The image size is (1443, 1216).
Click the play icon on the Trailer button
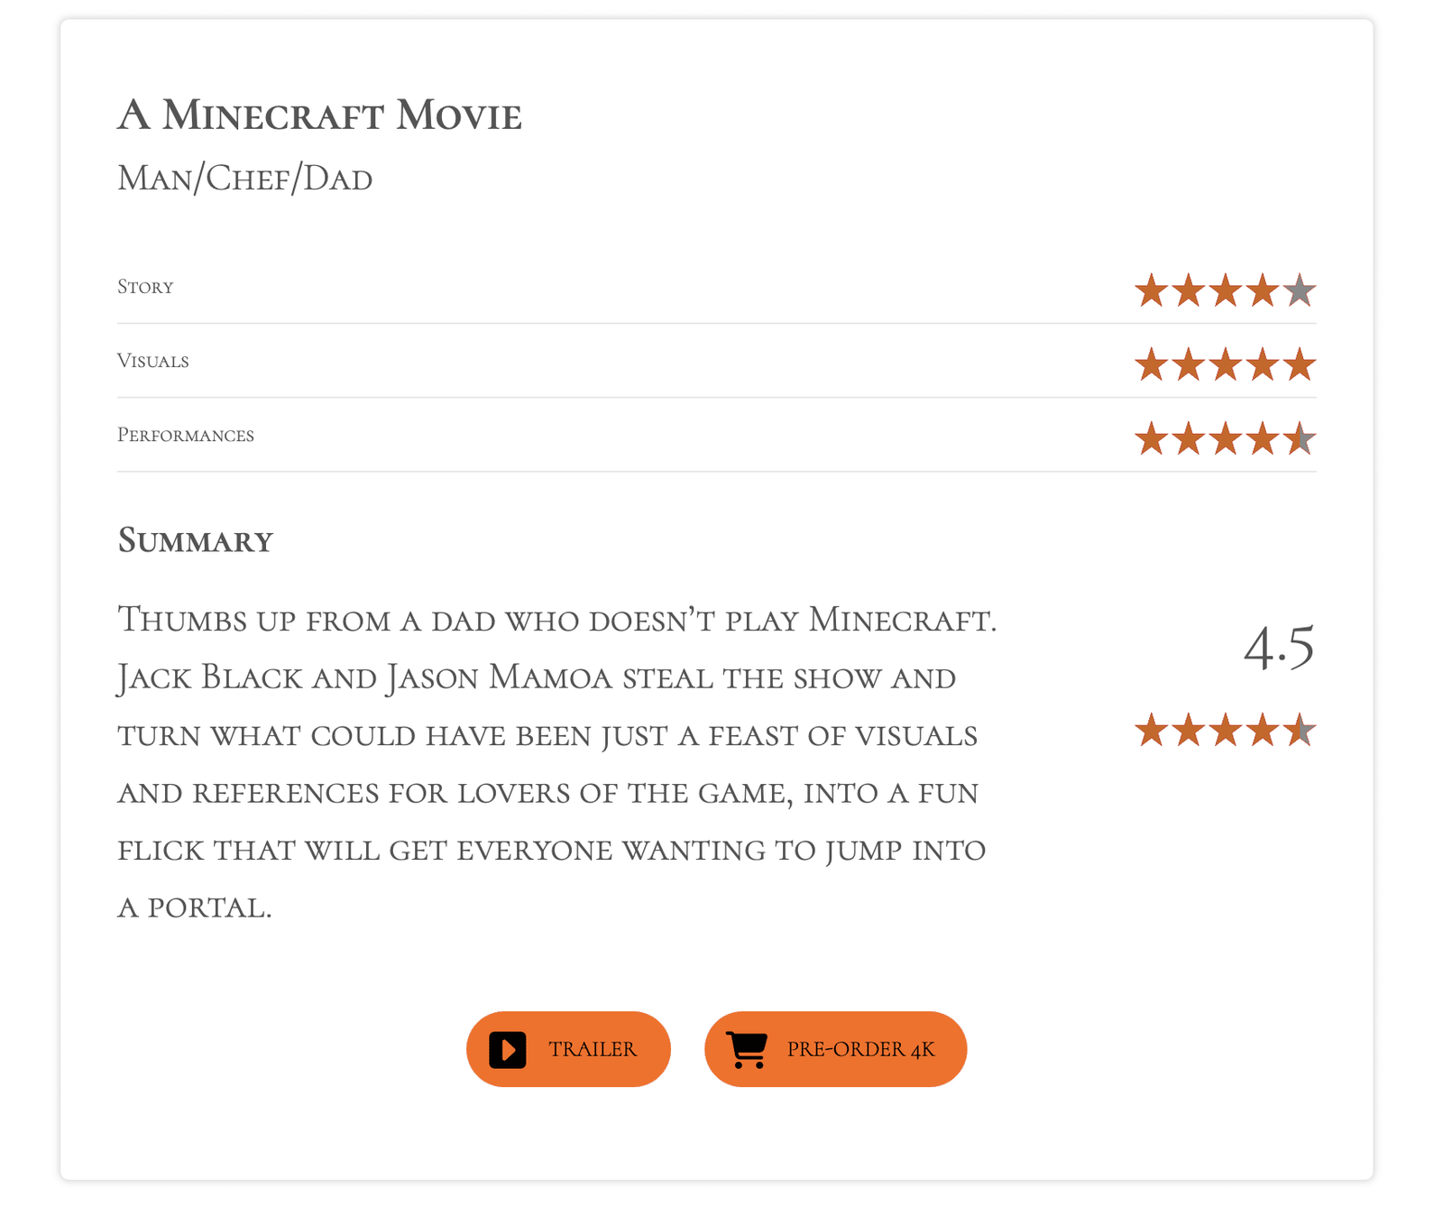pyautogui.click(x=508, y=1050)
